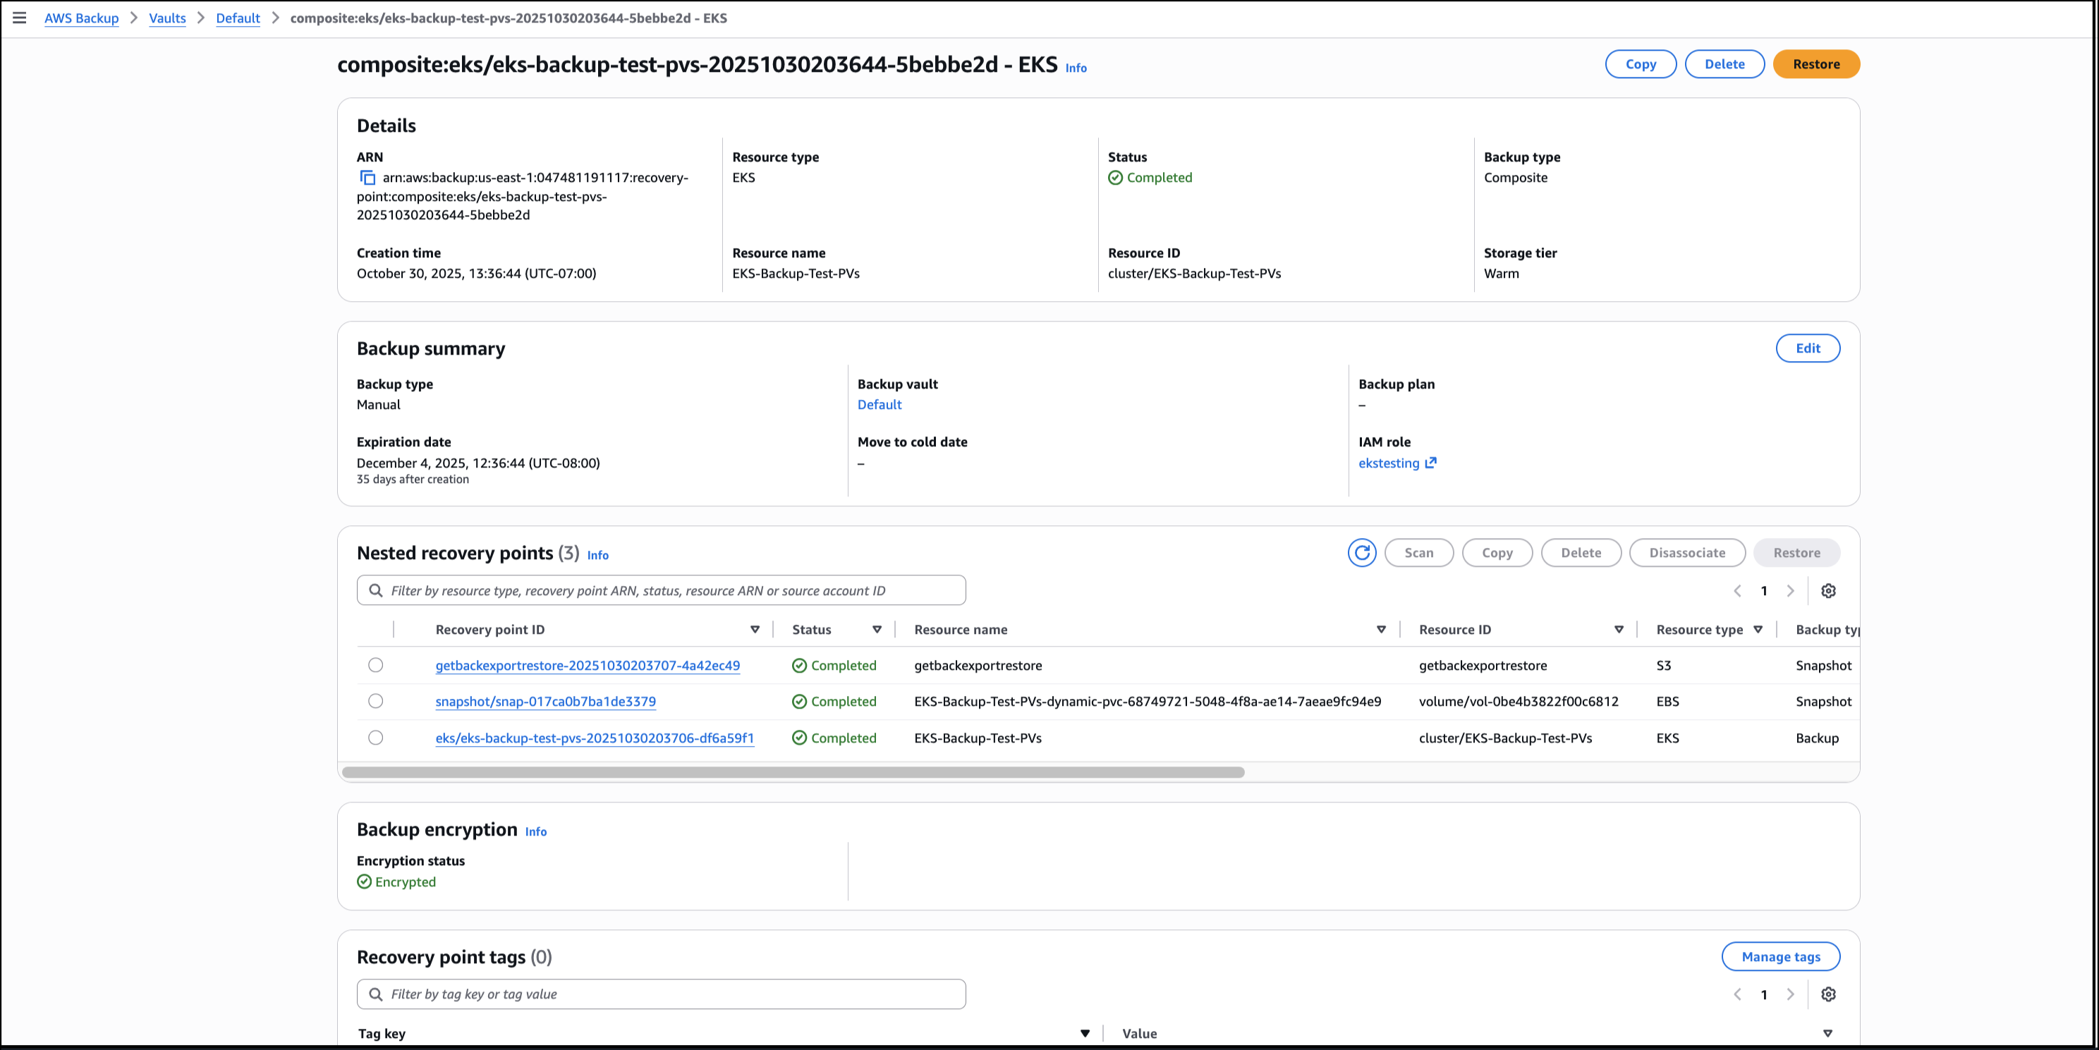Go to next page of recovery point tags
This screenshot has width=2099, height=1050.
point(1790,994)
